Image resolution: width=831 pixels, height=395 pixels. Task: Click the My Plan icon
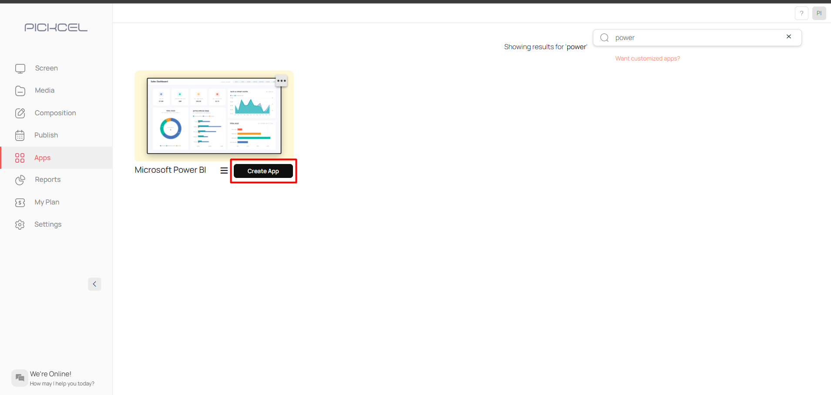pos(20,202)
